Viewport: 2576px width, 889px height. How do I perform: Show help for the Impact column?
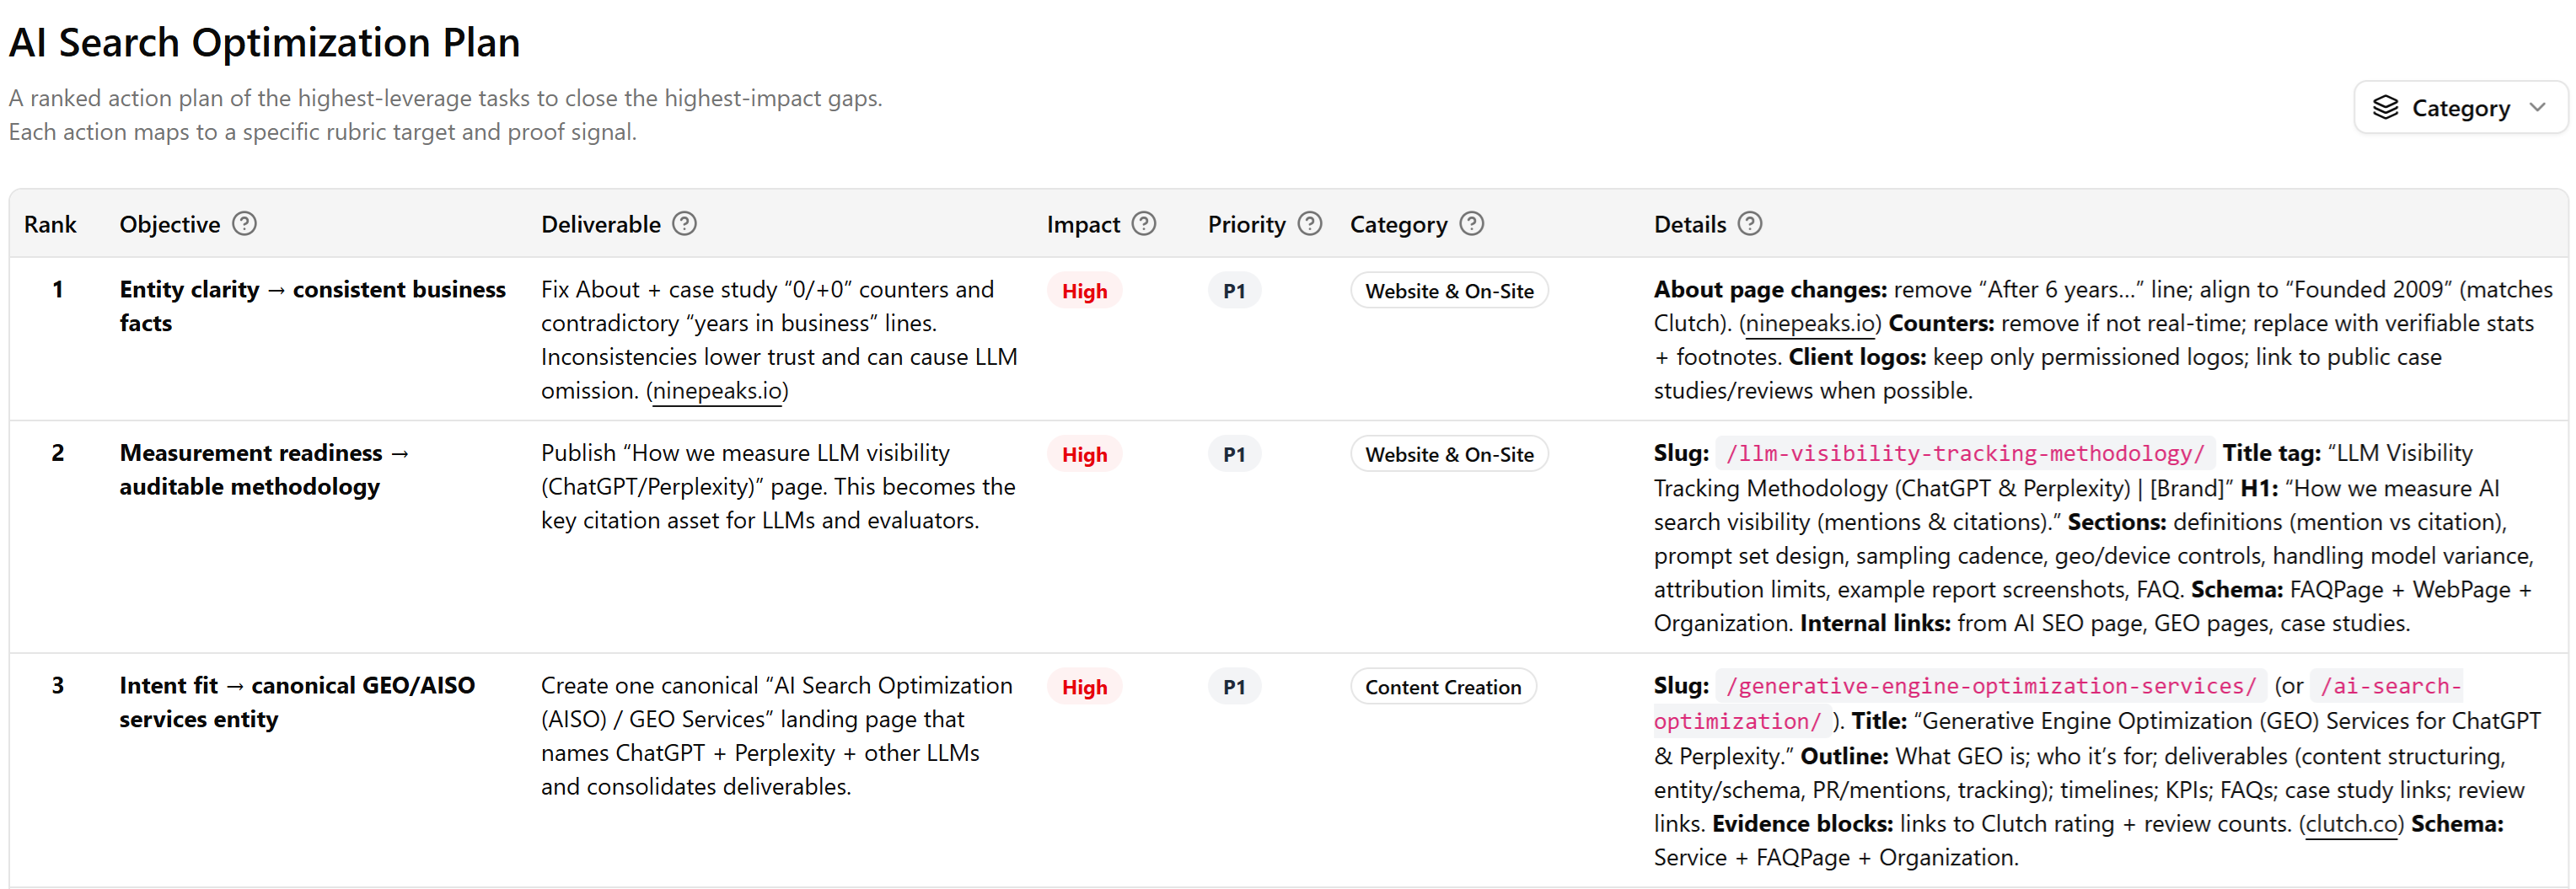tap(1144, 224)
